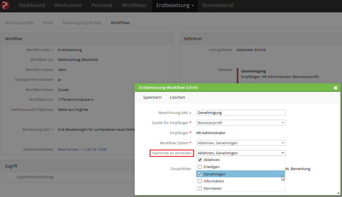This screenshot has height=197, width=342.
Task: Click the pencil-square icon beside fa-pencil-square-o
Action: pyautogui.click(x=60, y=99)
